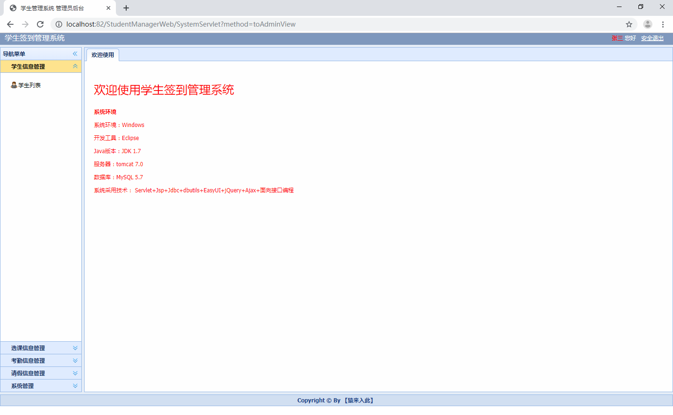The width and height of the screenshot is (673, 415).
Task: Click the 欢迎使用学生签到管理系统 heading
Action: tap(164, 90)
